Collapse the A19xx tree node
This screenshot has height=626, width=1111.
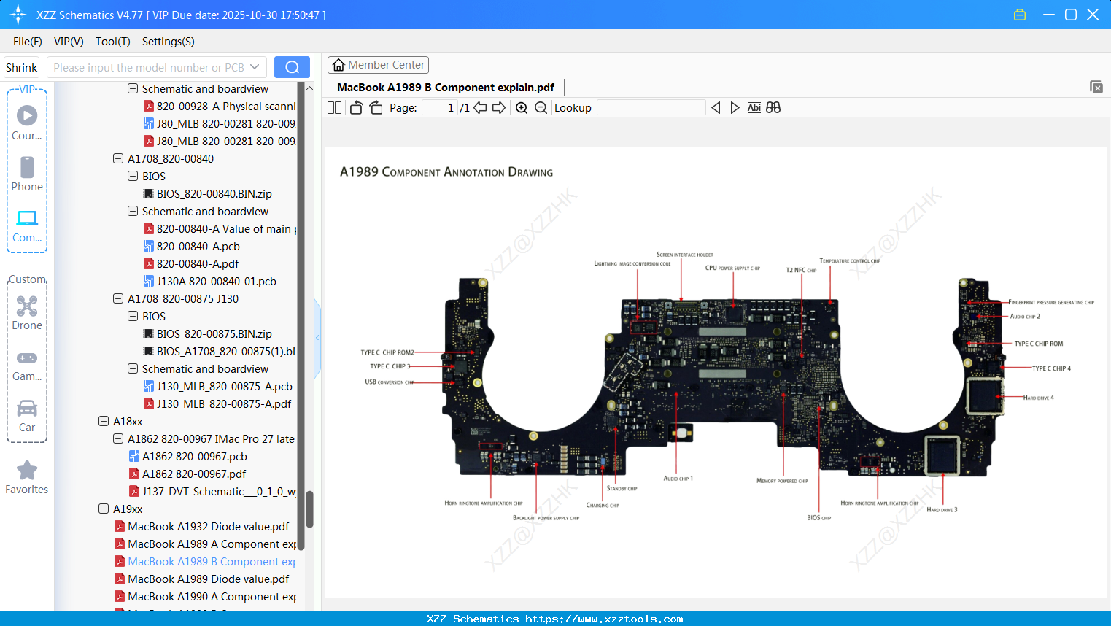[x=104, y=509]
